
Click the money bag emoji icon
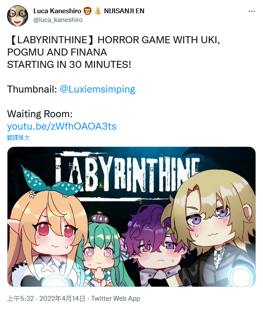98,11
